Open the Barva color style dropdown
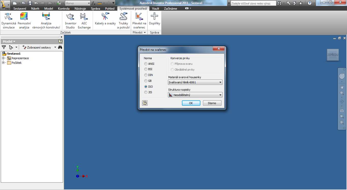 [x=78, y=3]
